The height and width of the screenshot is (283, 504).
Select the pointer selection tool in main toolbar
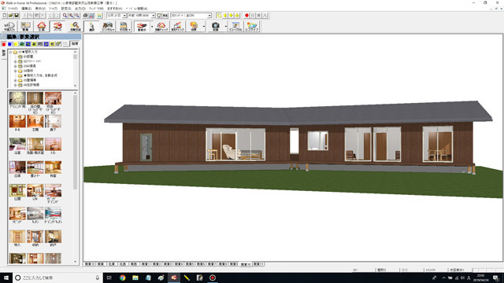pyautogui.click(x=91, y=26)
